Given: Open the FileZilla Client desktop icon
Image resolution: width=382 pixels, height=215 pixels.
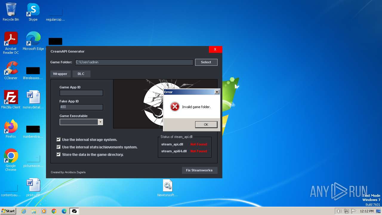Looking at the screenshot, I should (x=11, y=99).
